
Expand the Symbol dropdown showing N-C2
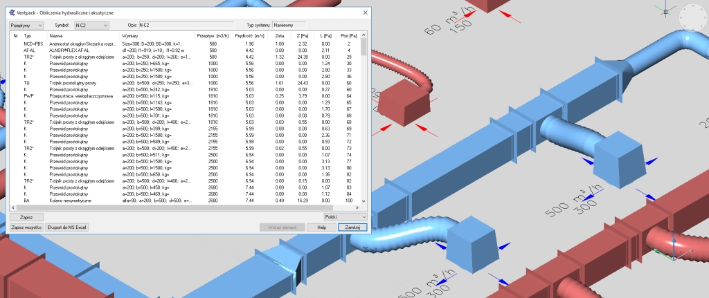[91, 25]
